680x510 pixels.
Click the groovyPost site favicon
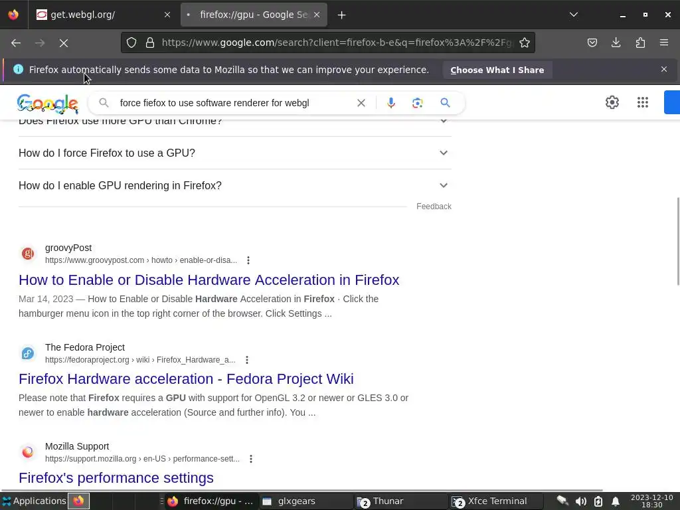[x=28, y=254]
